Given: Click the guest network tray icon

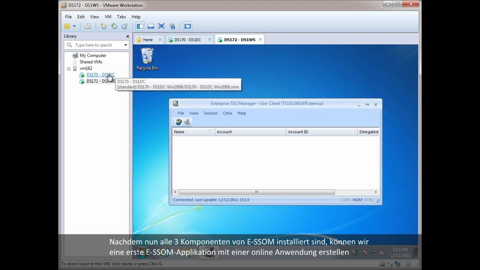Looking at the screenshot, I should [x=373, y=253].
